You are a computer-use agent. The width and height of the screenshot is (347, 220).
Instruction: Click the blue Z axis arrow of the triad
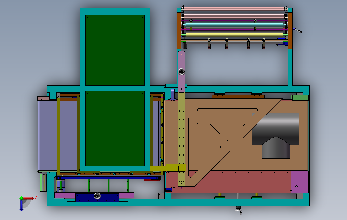[21, 205]
